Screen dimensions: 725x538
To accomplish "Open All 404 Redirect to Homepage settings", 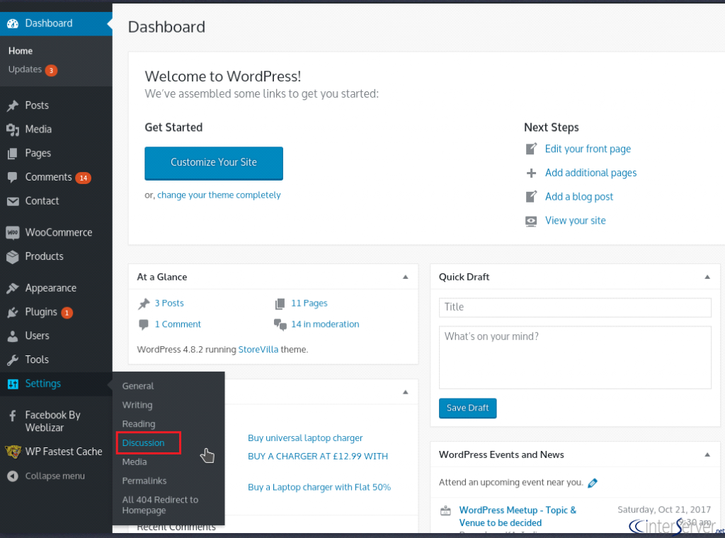I will tap(160, 505).
